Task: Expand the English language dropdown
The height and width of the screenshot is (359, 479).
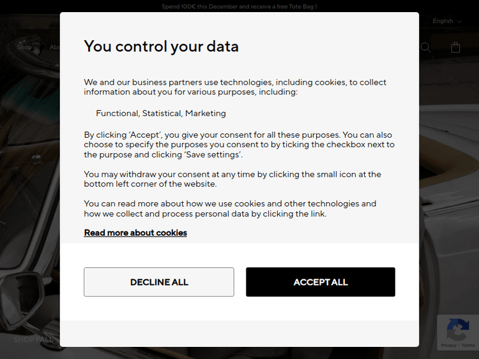Action: [446, 21]
